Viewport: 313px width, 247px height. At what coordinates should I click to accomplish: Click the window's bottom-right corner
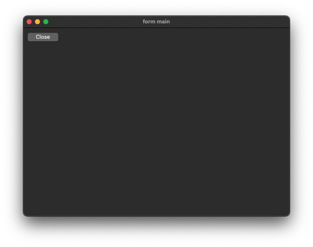point(288,215)
